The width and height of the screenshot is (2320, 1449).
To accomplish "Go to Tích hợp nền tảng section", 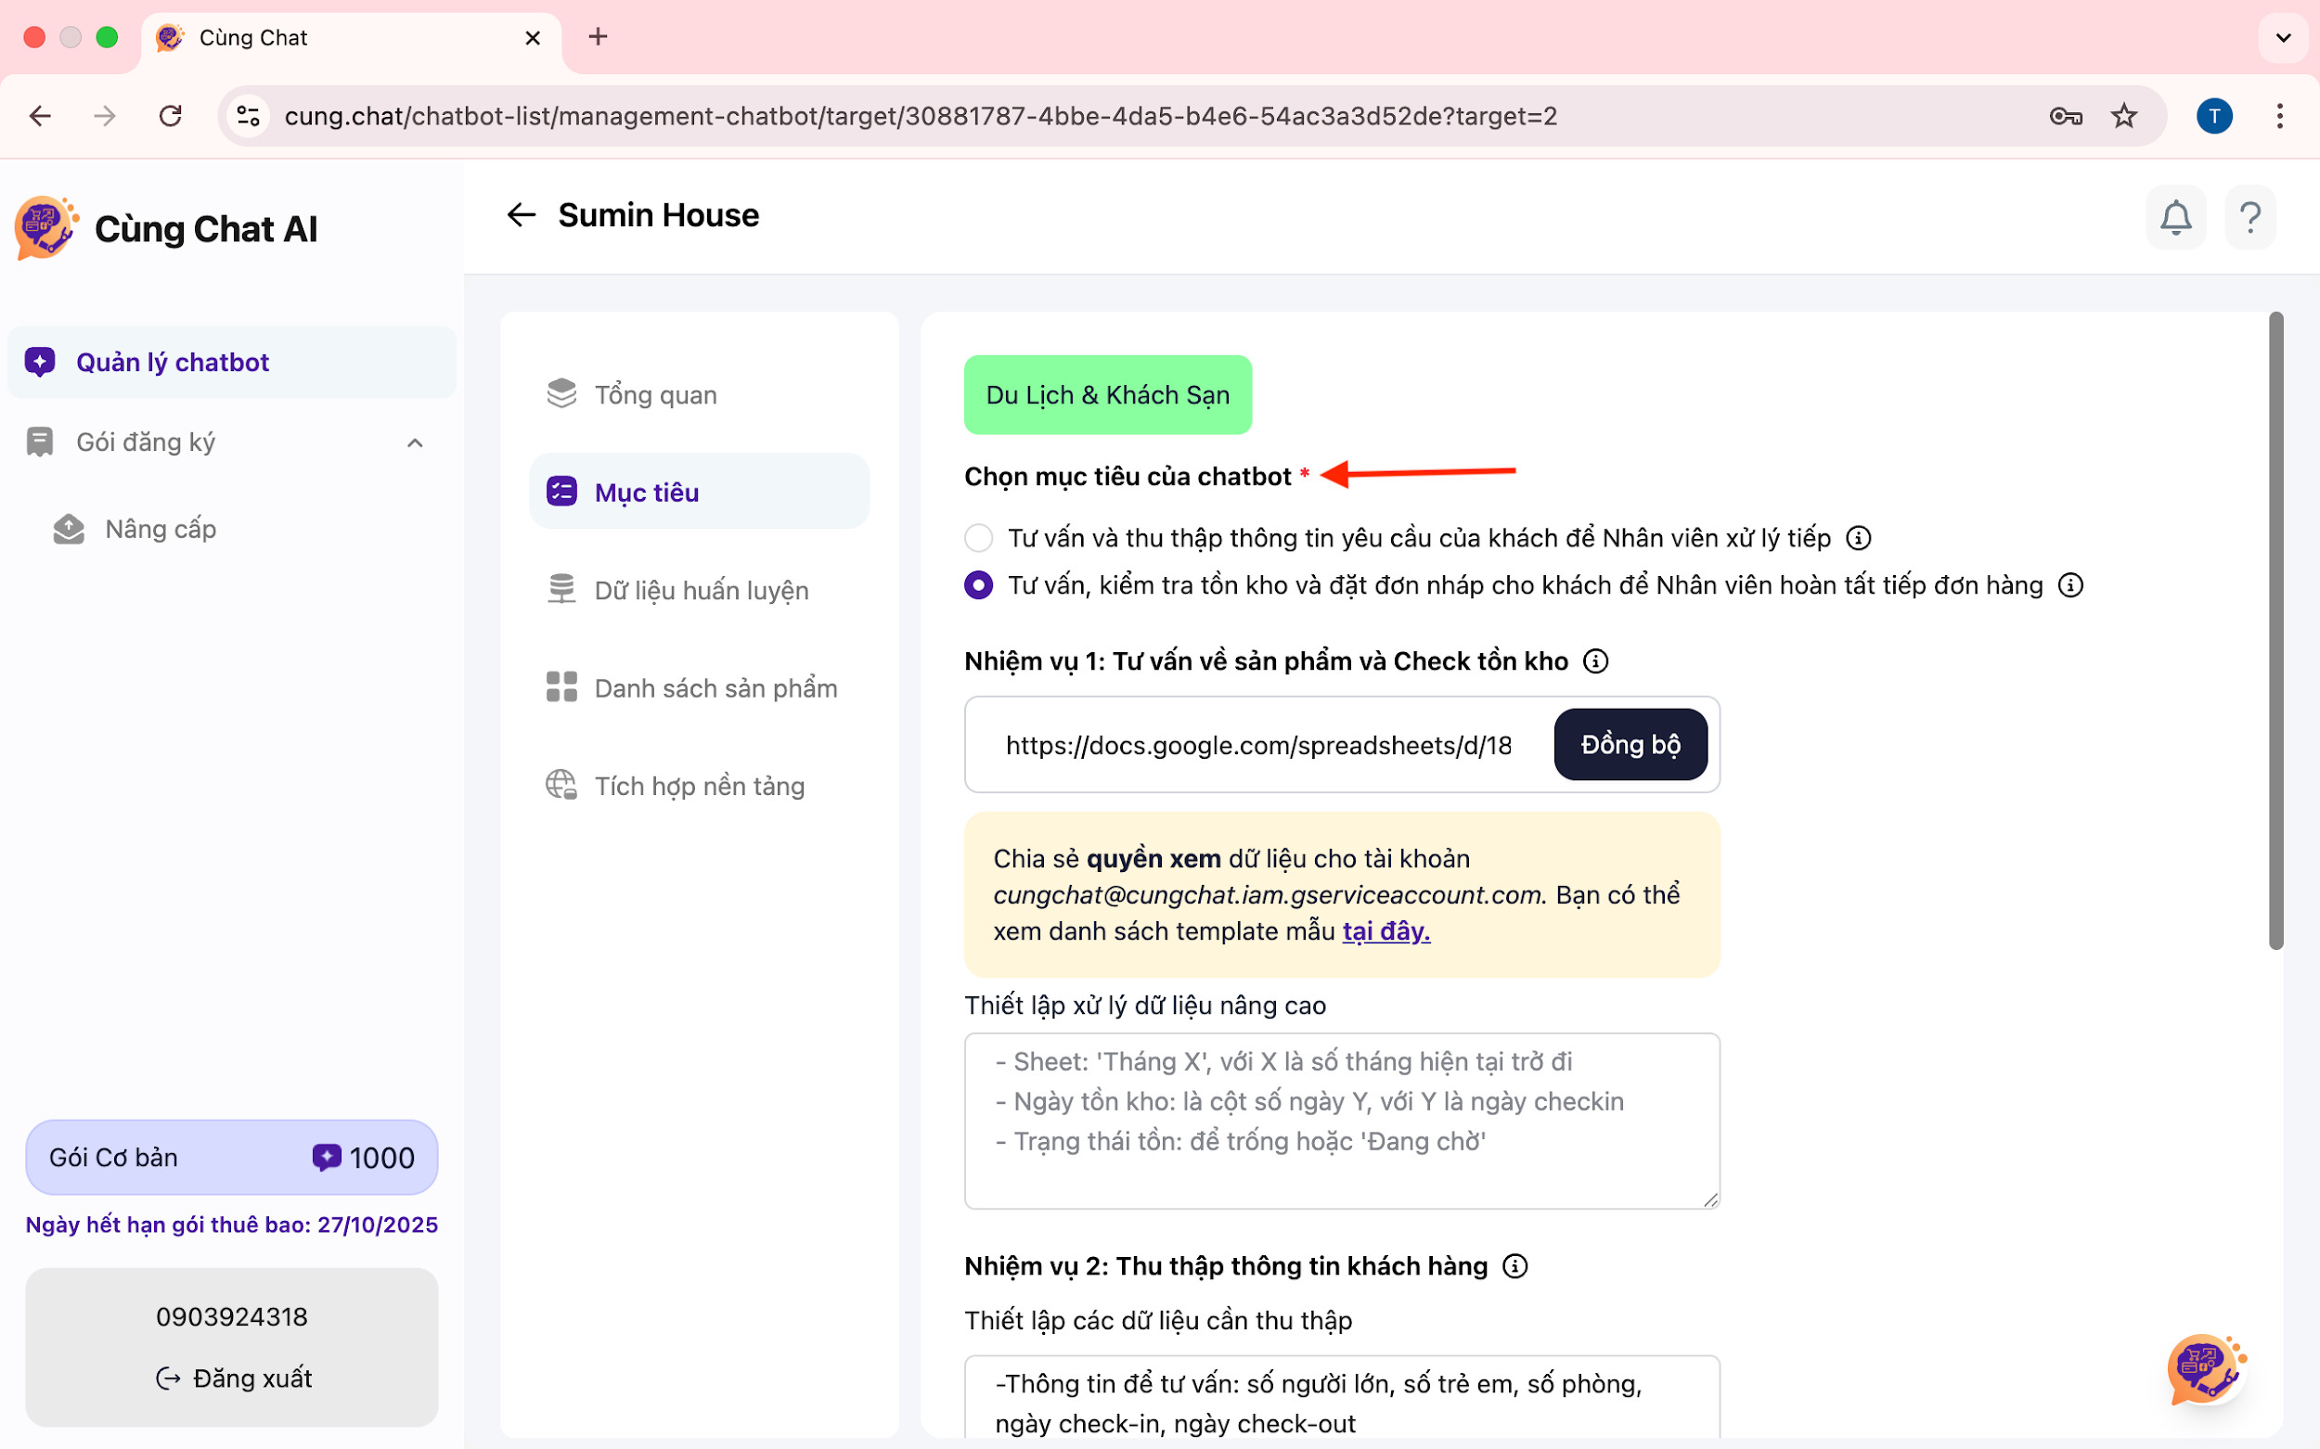I will click(x=698, y=786).
